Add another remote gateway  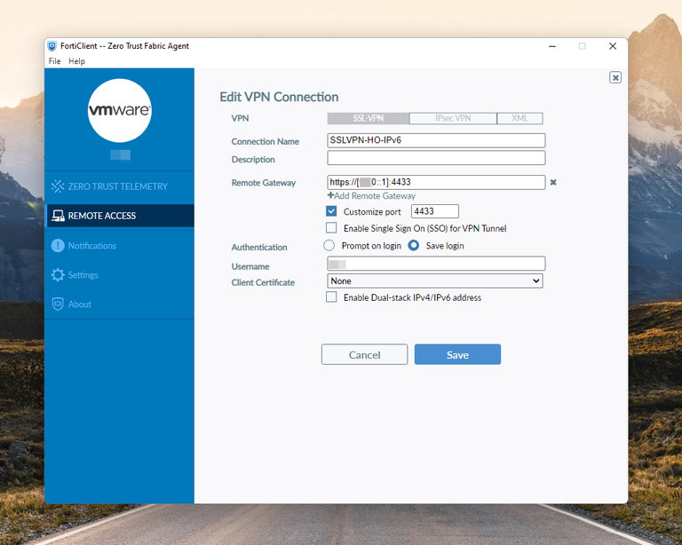(371, 196)
